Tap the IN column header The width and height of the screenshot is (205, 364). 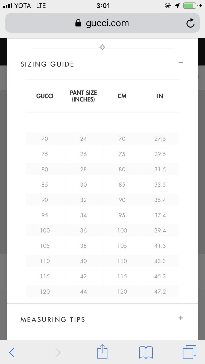160,96
